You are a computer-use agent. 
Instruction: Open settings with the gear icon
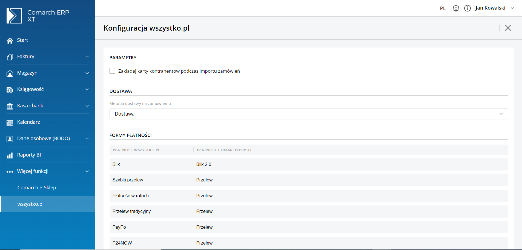456,8
